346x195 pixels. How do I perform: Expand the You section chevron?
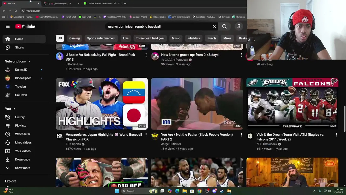[x=14, y=109]
